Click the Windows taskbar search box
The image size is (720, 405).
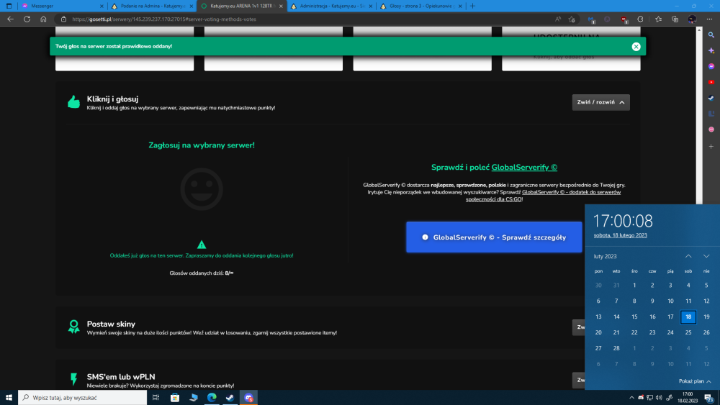tap(83, 398)
